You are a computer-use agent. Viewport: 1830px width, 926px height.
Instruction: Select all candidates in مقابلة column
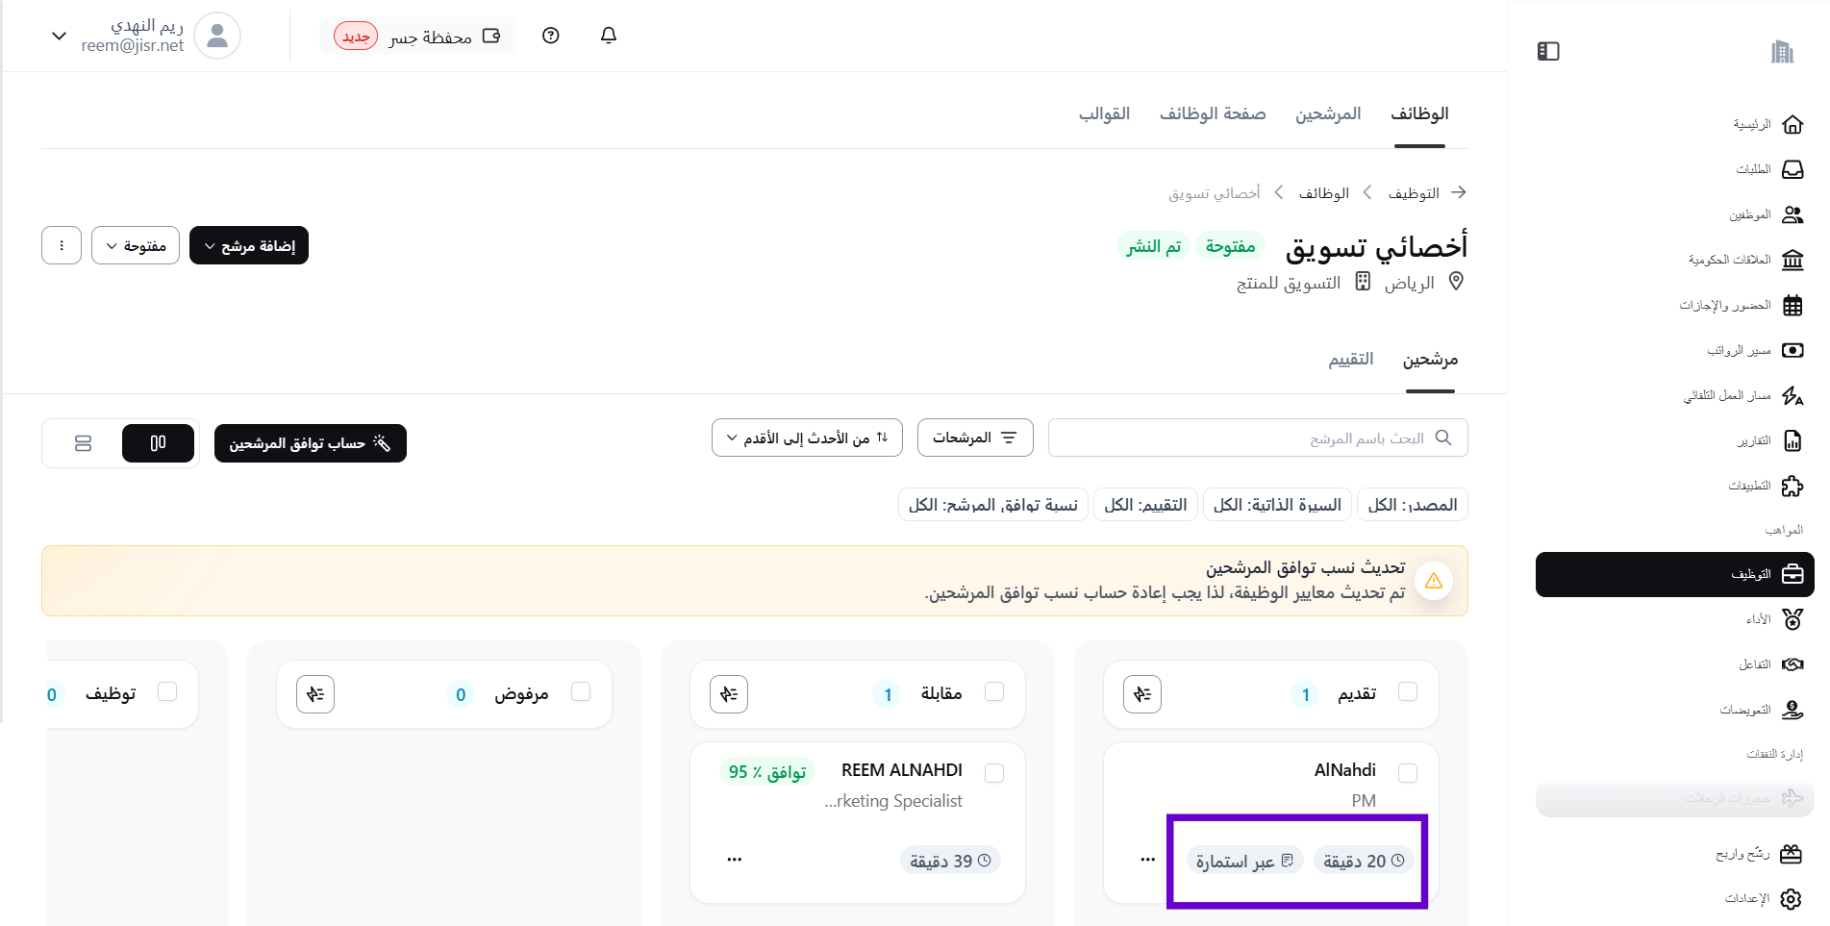click(994, 692)
